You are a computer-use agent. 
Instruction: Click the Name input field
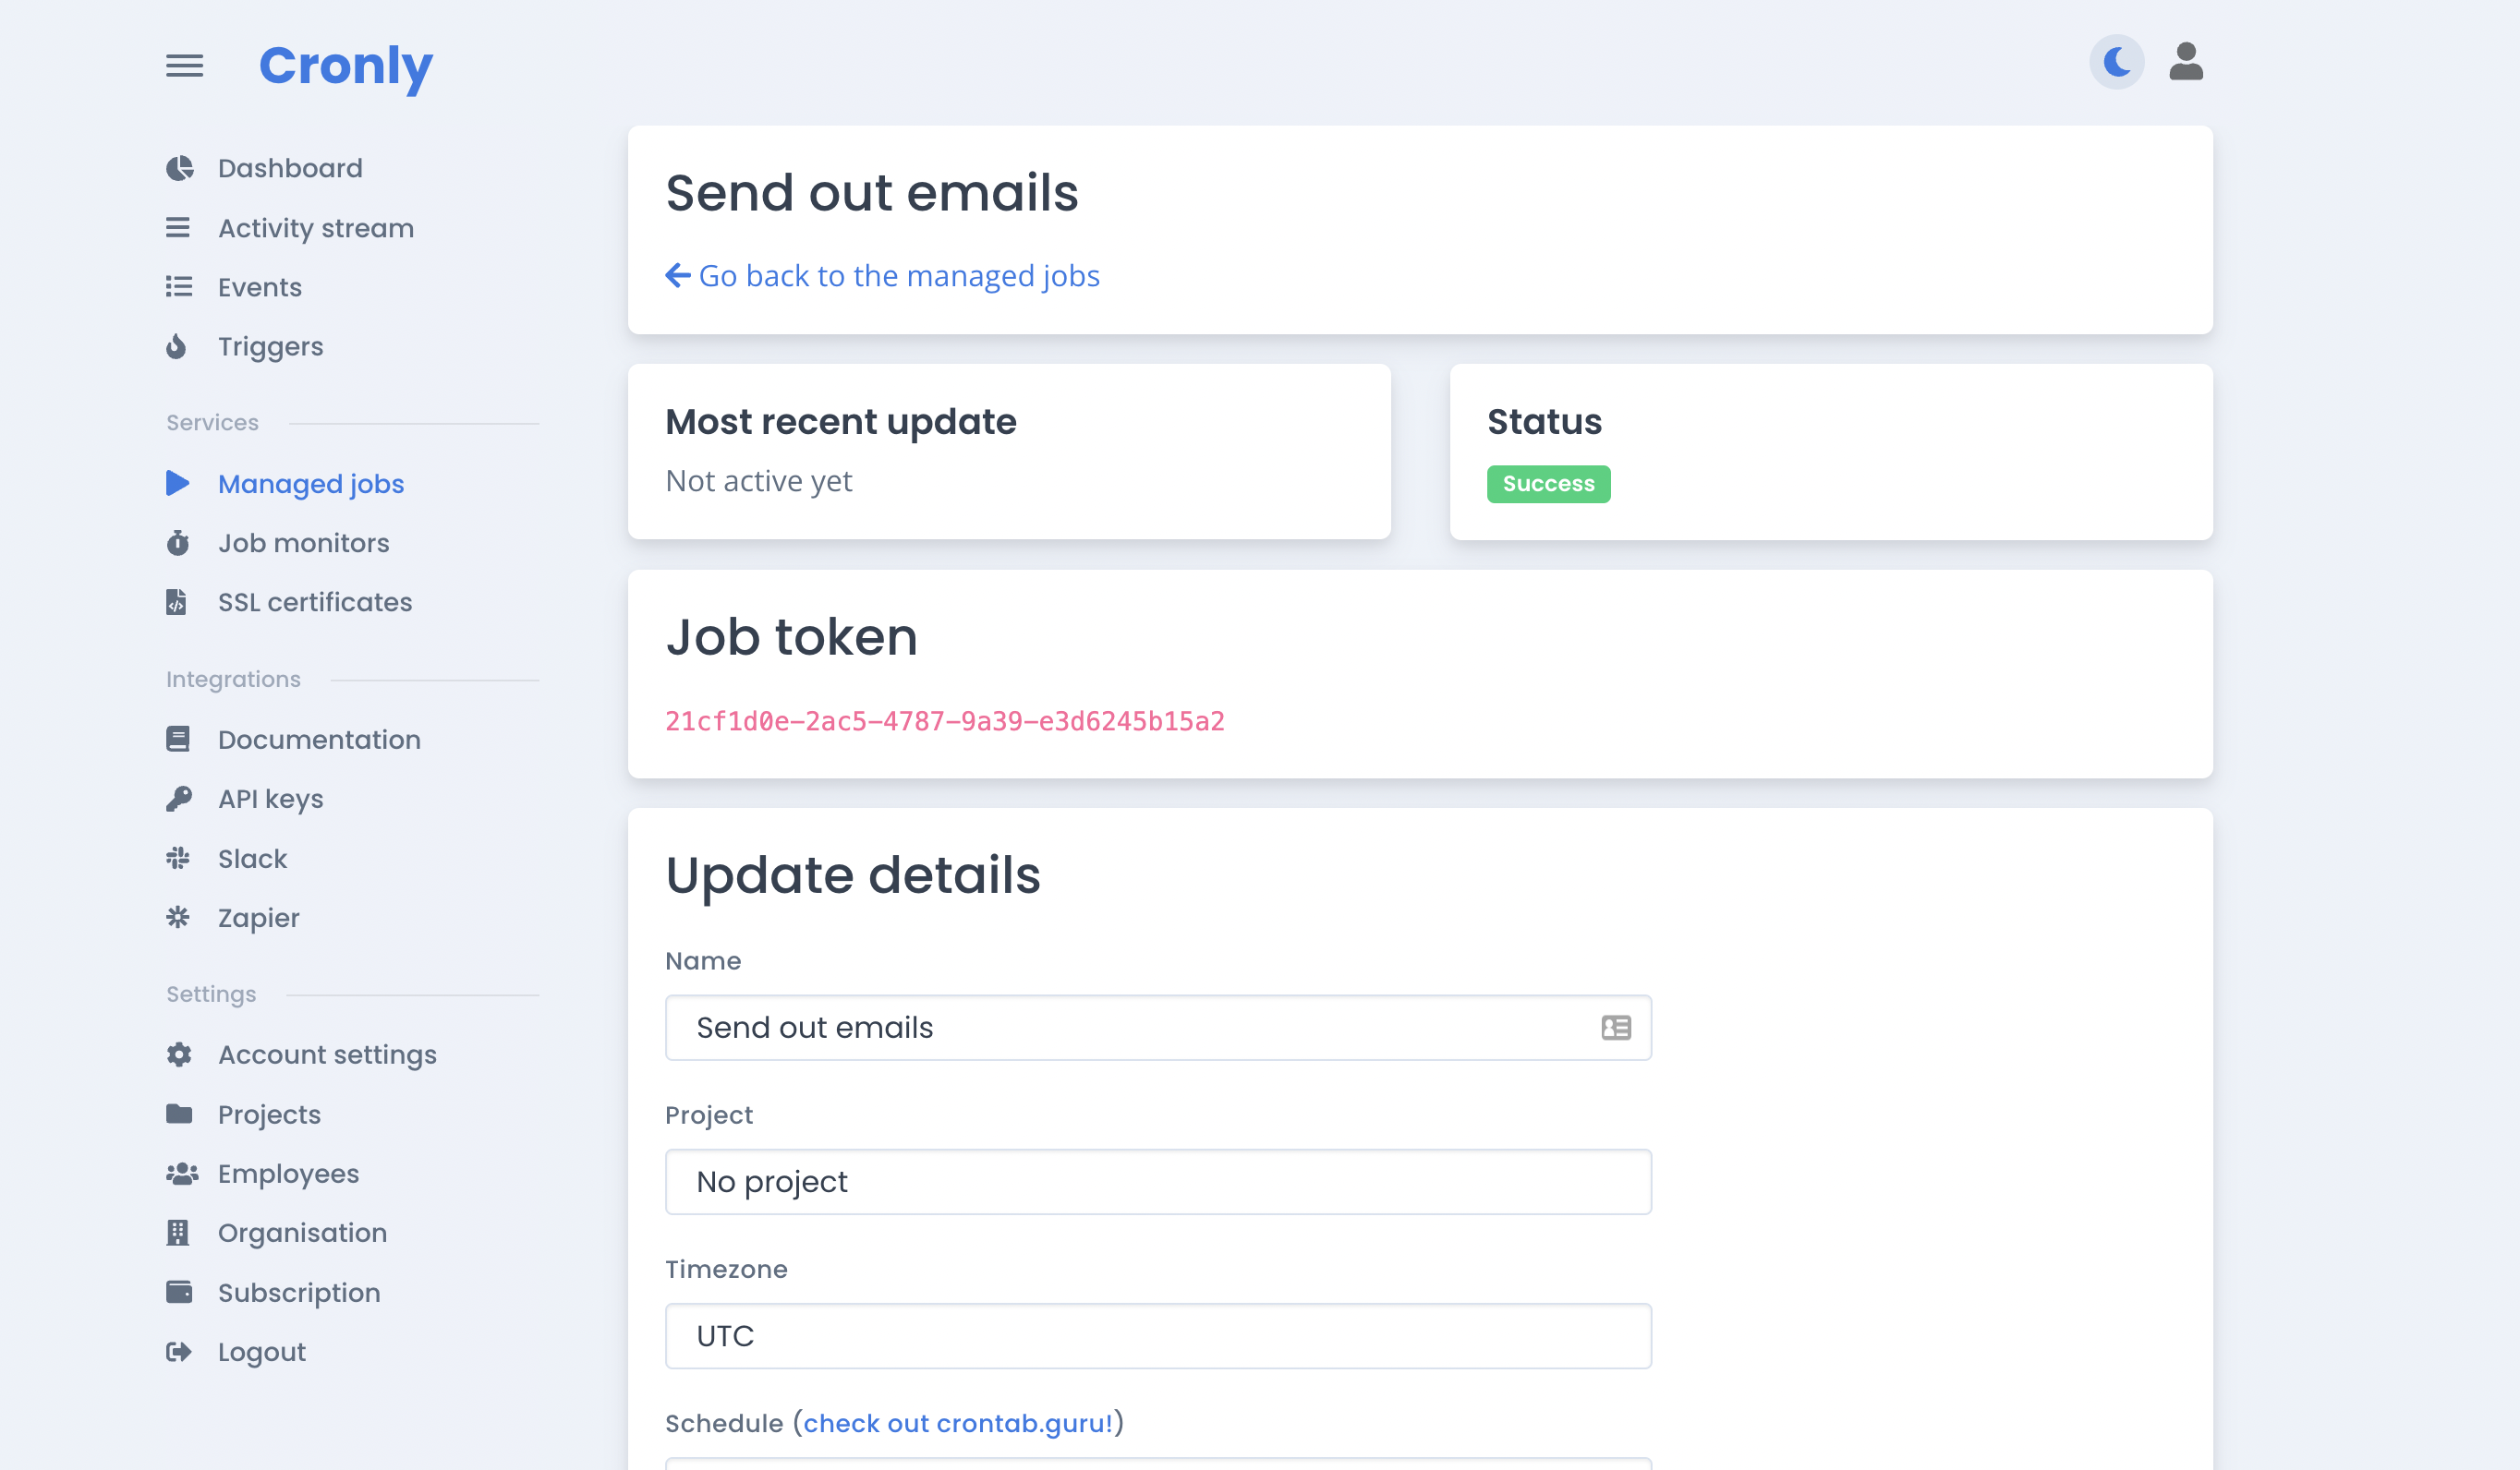tap(1157, 1028)
